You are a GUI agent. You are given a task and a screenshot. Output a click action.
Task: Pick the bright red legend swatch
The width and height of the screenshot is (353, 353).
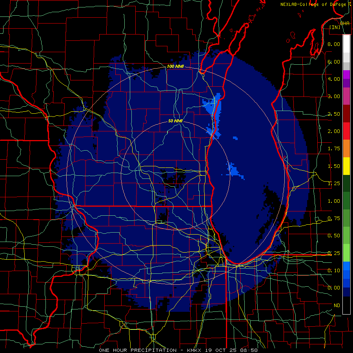pos(346,131)
